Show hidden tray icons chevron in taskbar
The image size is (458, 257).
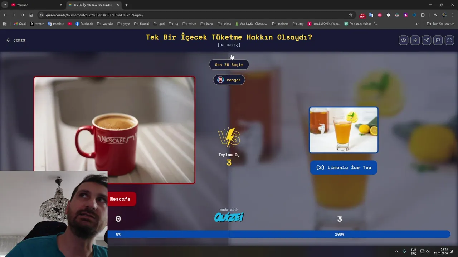[x=396, y=251]
